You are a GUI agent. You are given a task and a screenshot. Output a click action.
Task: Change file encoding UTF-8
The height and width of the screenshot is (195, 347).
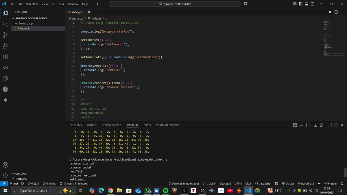click(238, 183)
